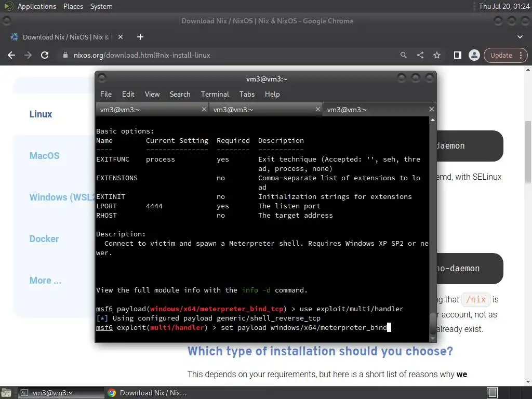Click the Chrome forward arrow

(x=28, y=55)
